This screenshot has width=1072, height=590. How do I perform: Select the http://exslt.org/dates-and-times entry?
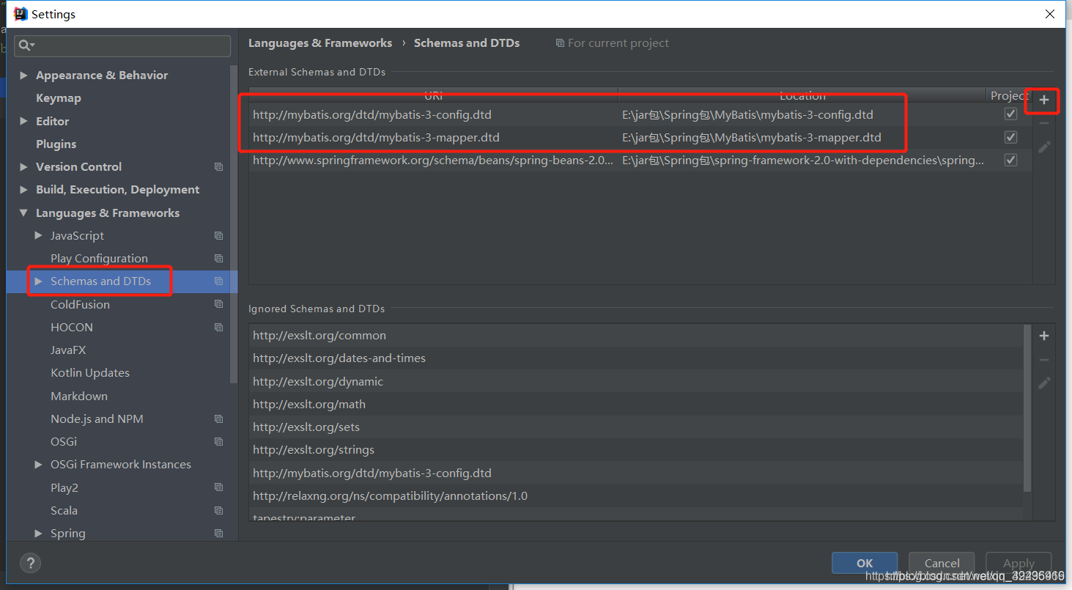(x=636, y=358)
